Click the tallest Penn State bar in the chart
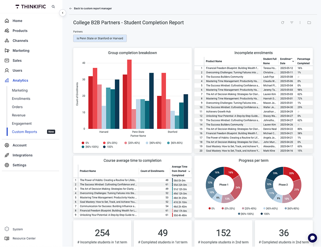321x247 pixels. click(129, 94)
